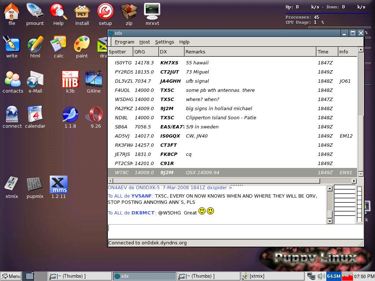The width and height of the screenshot is (375, 281).
Task: Click the Info column header
Action: 348,52
